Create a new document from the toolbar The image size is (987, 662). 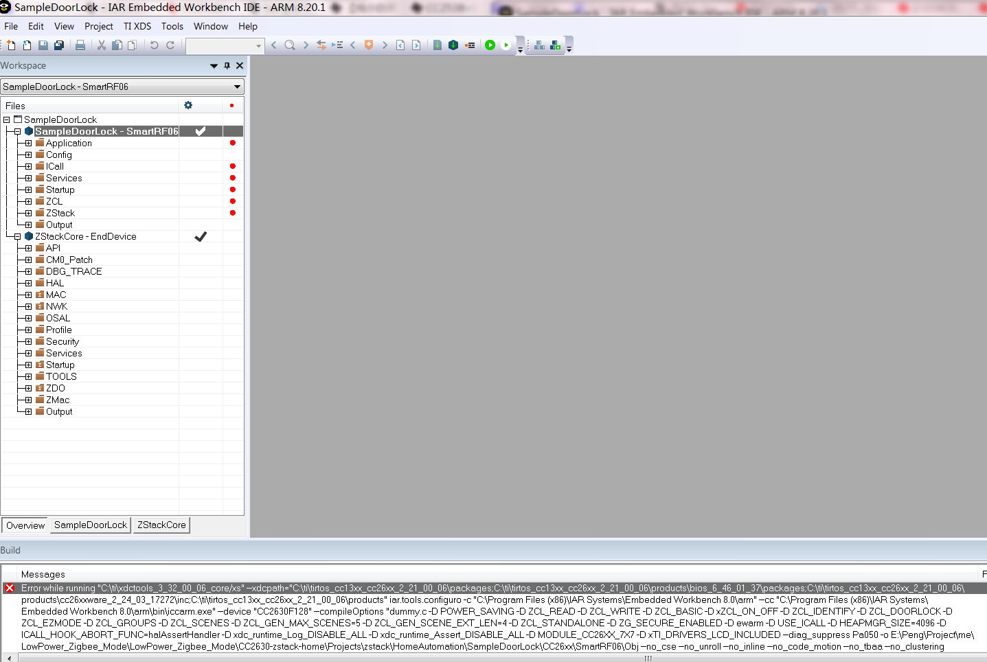[x=11, y=45]
